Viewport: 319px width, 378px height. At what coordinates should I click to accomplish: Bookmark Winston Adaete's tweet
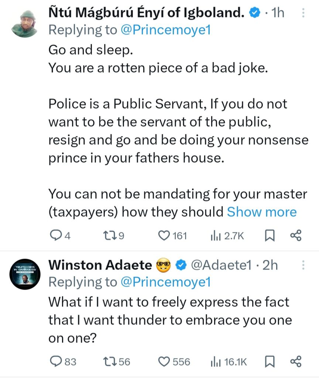pos(270,361)
